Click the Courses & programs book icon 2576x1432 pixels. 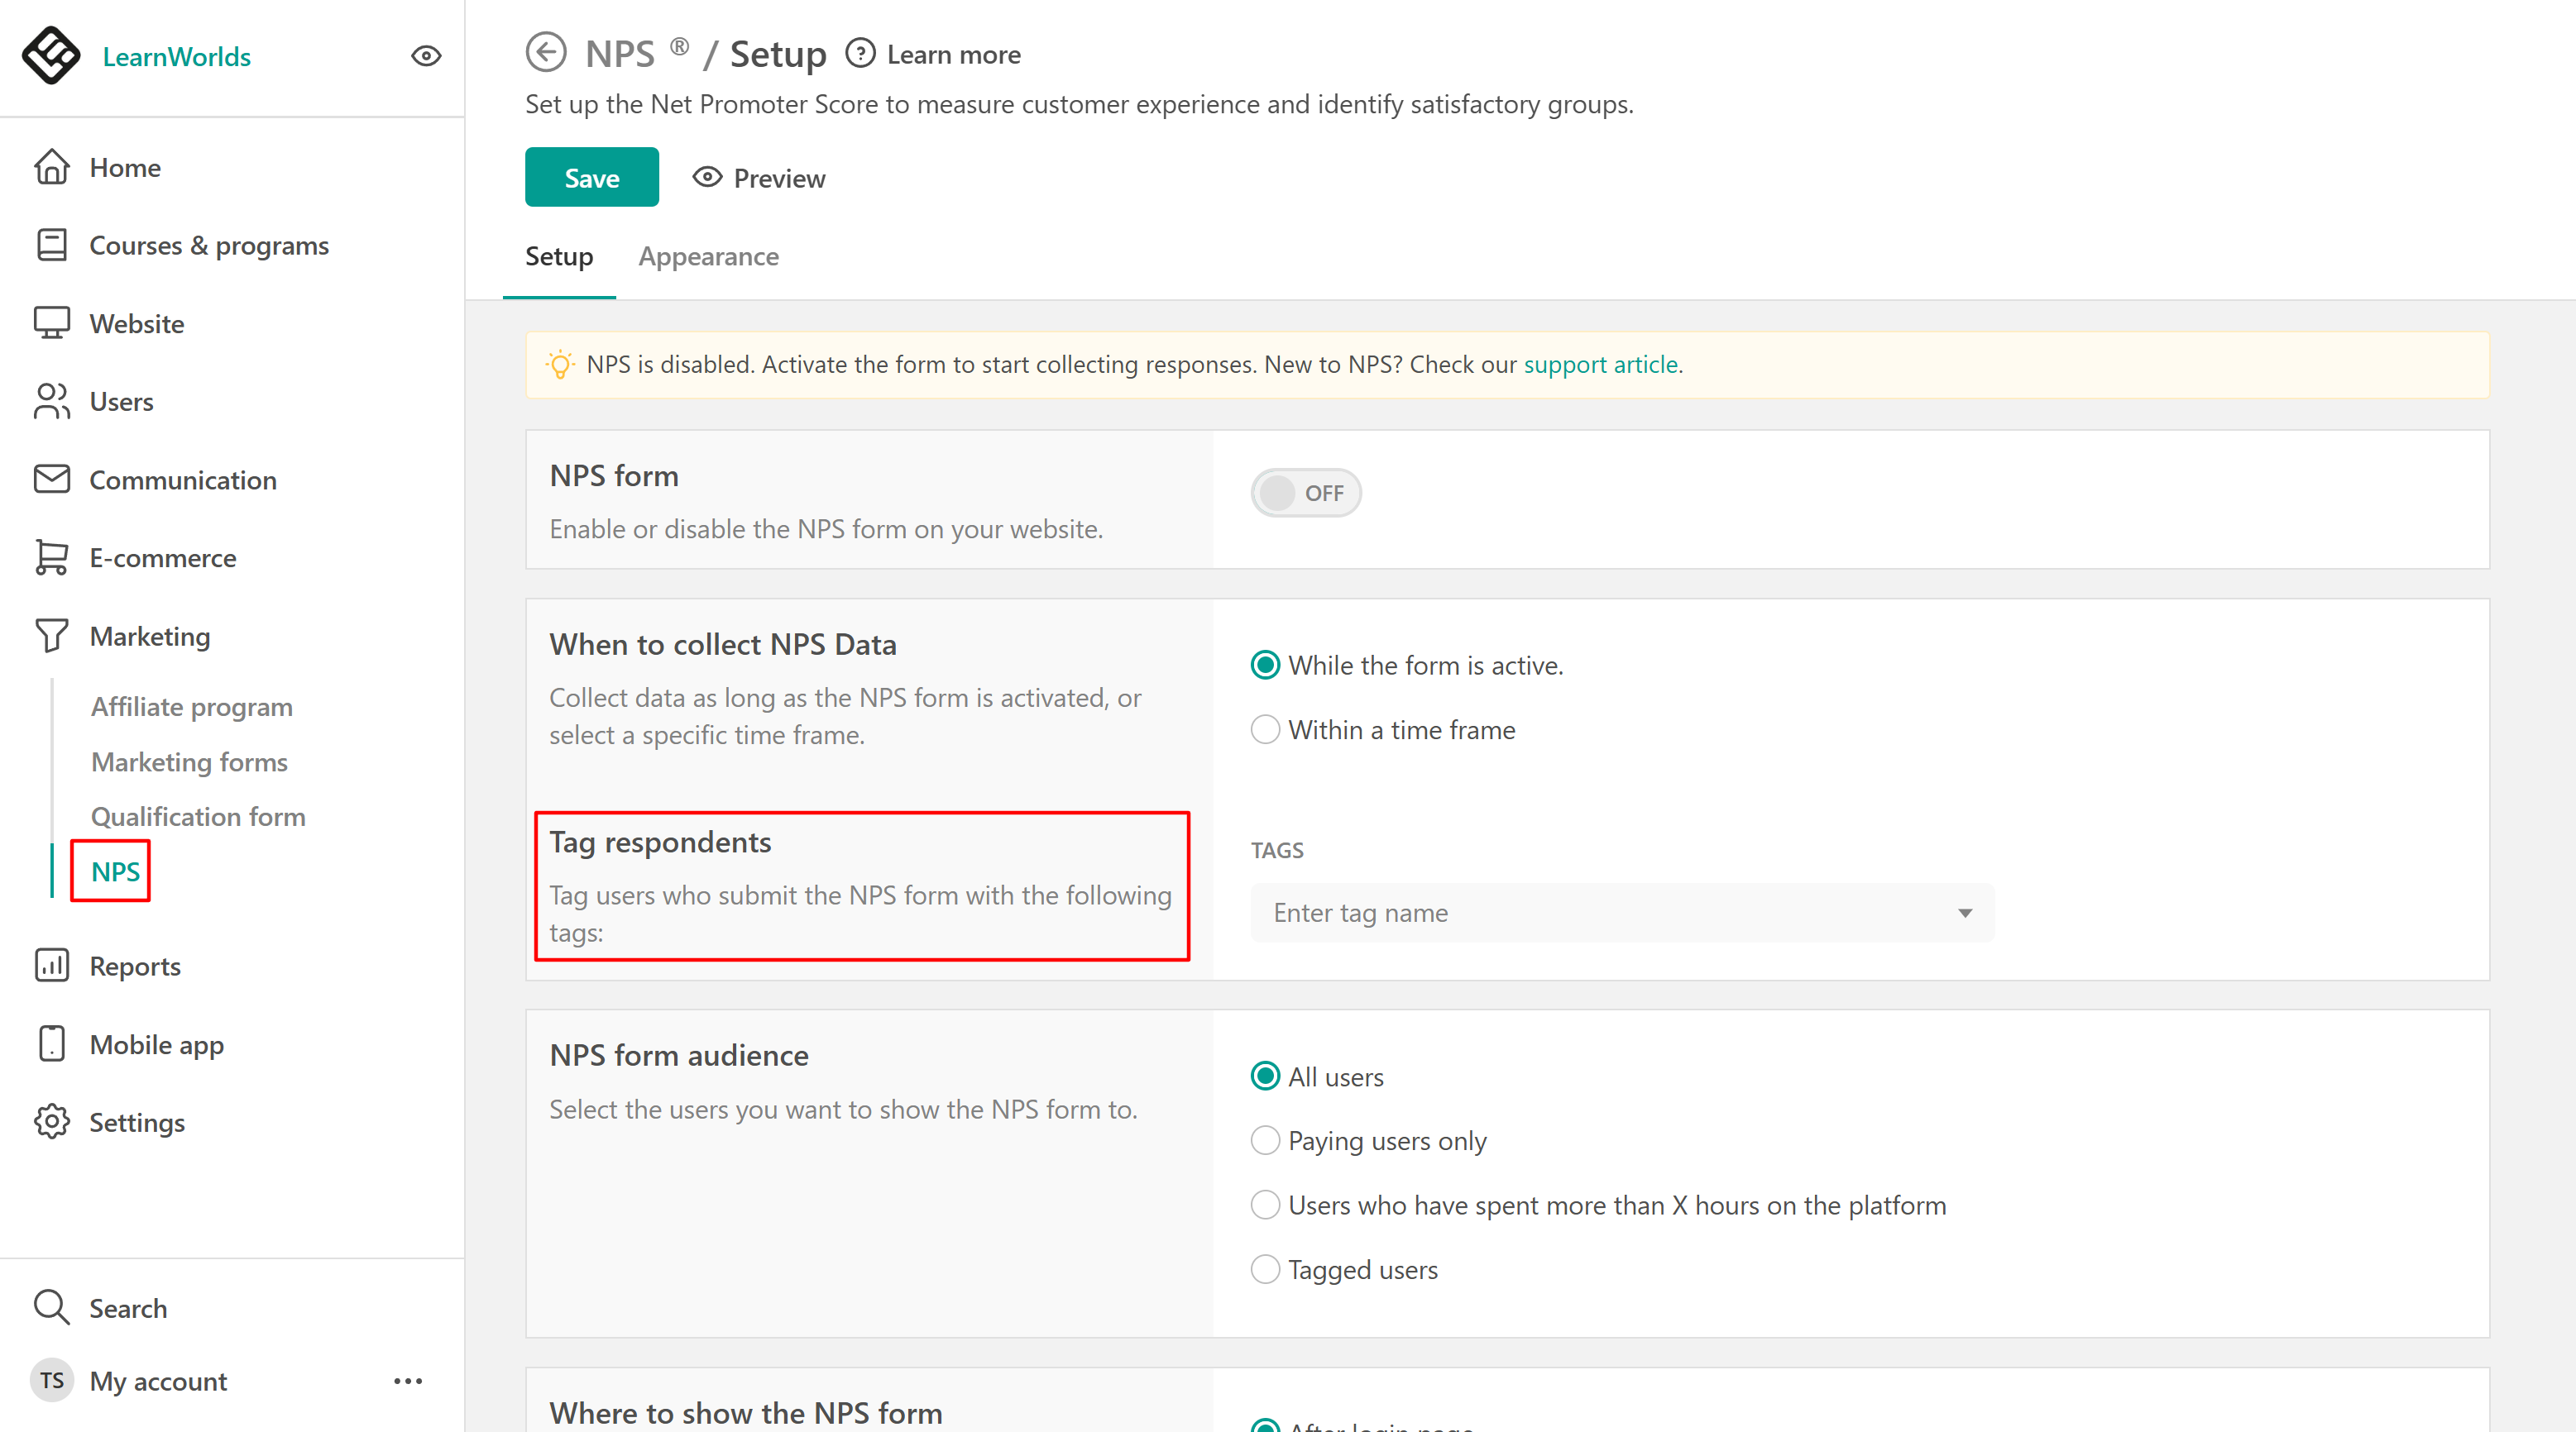pyautogui.click(x=52, y=245)
